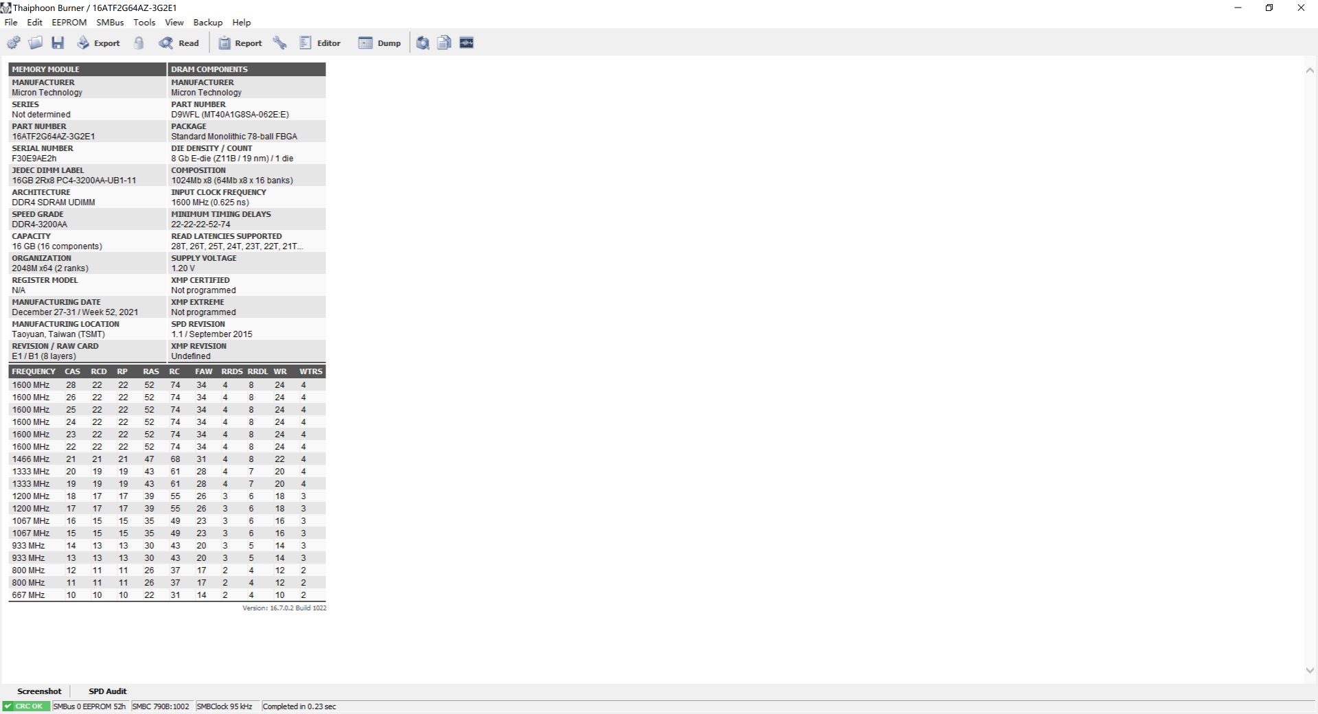Click the DRAM COMPONENTS section header
This screenshot has width=1318, height=714.
click(246, 69)
